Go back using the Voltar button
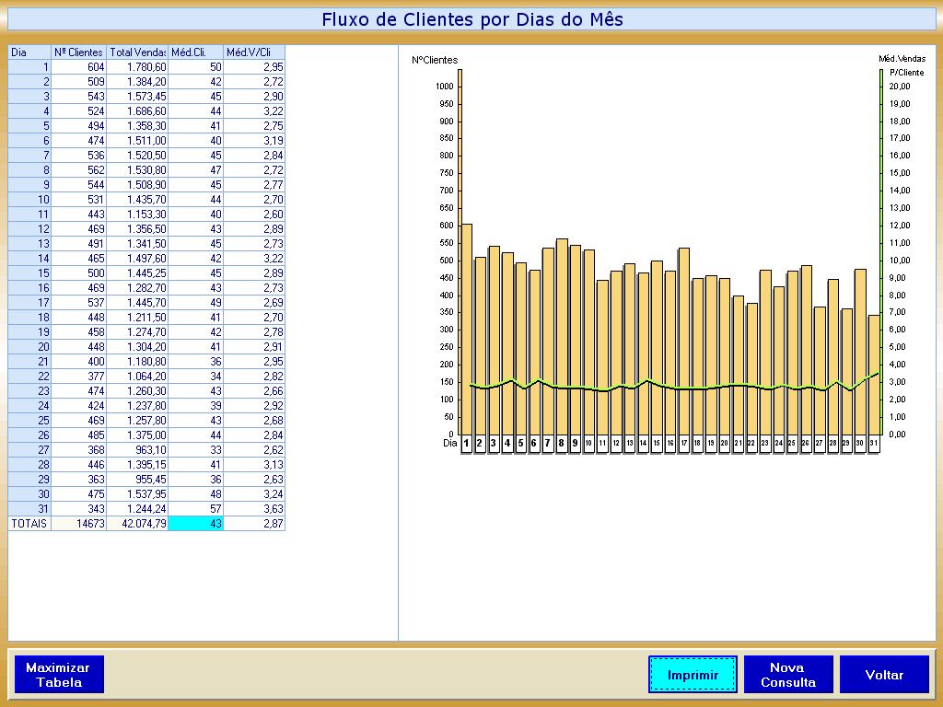 [884, 675]
